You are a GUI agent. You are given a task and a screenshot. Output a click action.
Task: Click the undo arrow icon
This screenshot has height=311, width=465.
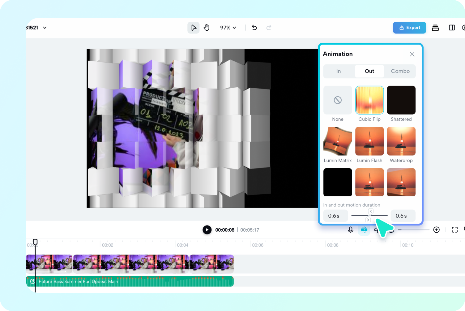tap(254, 28)
